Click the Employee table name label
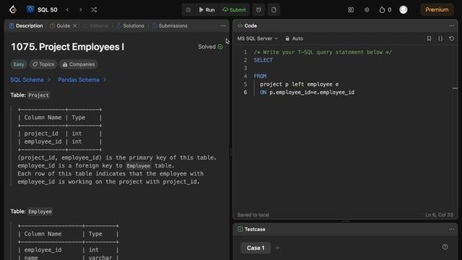 (x=40, y=212)
